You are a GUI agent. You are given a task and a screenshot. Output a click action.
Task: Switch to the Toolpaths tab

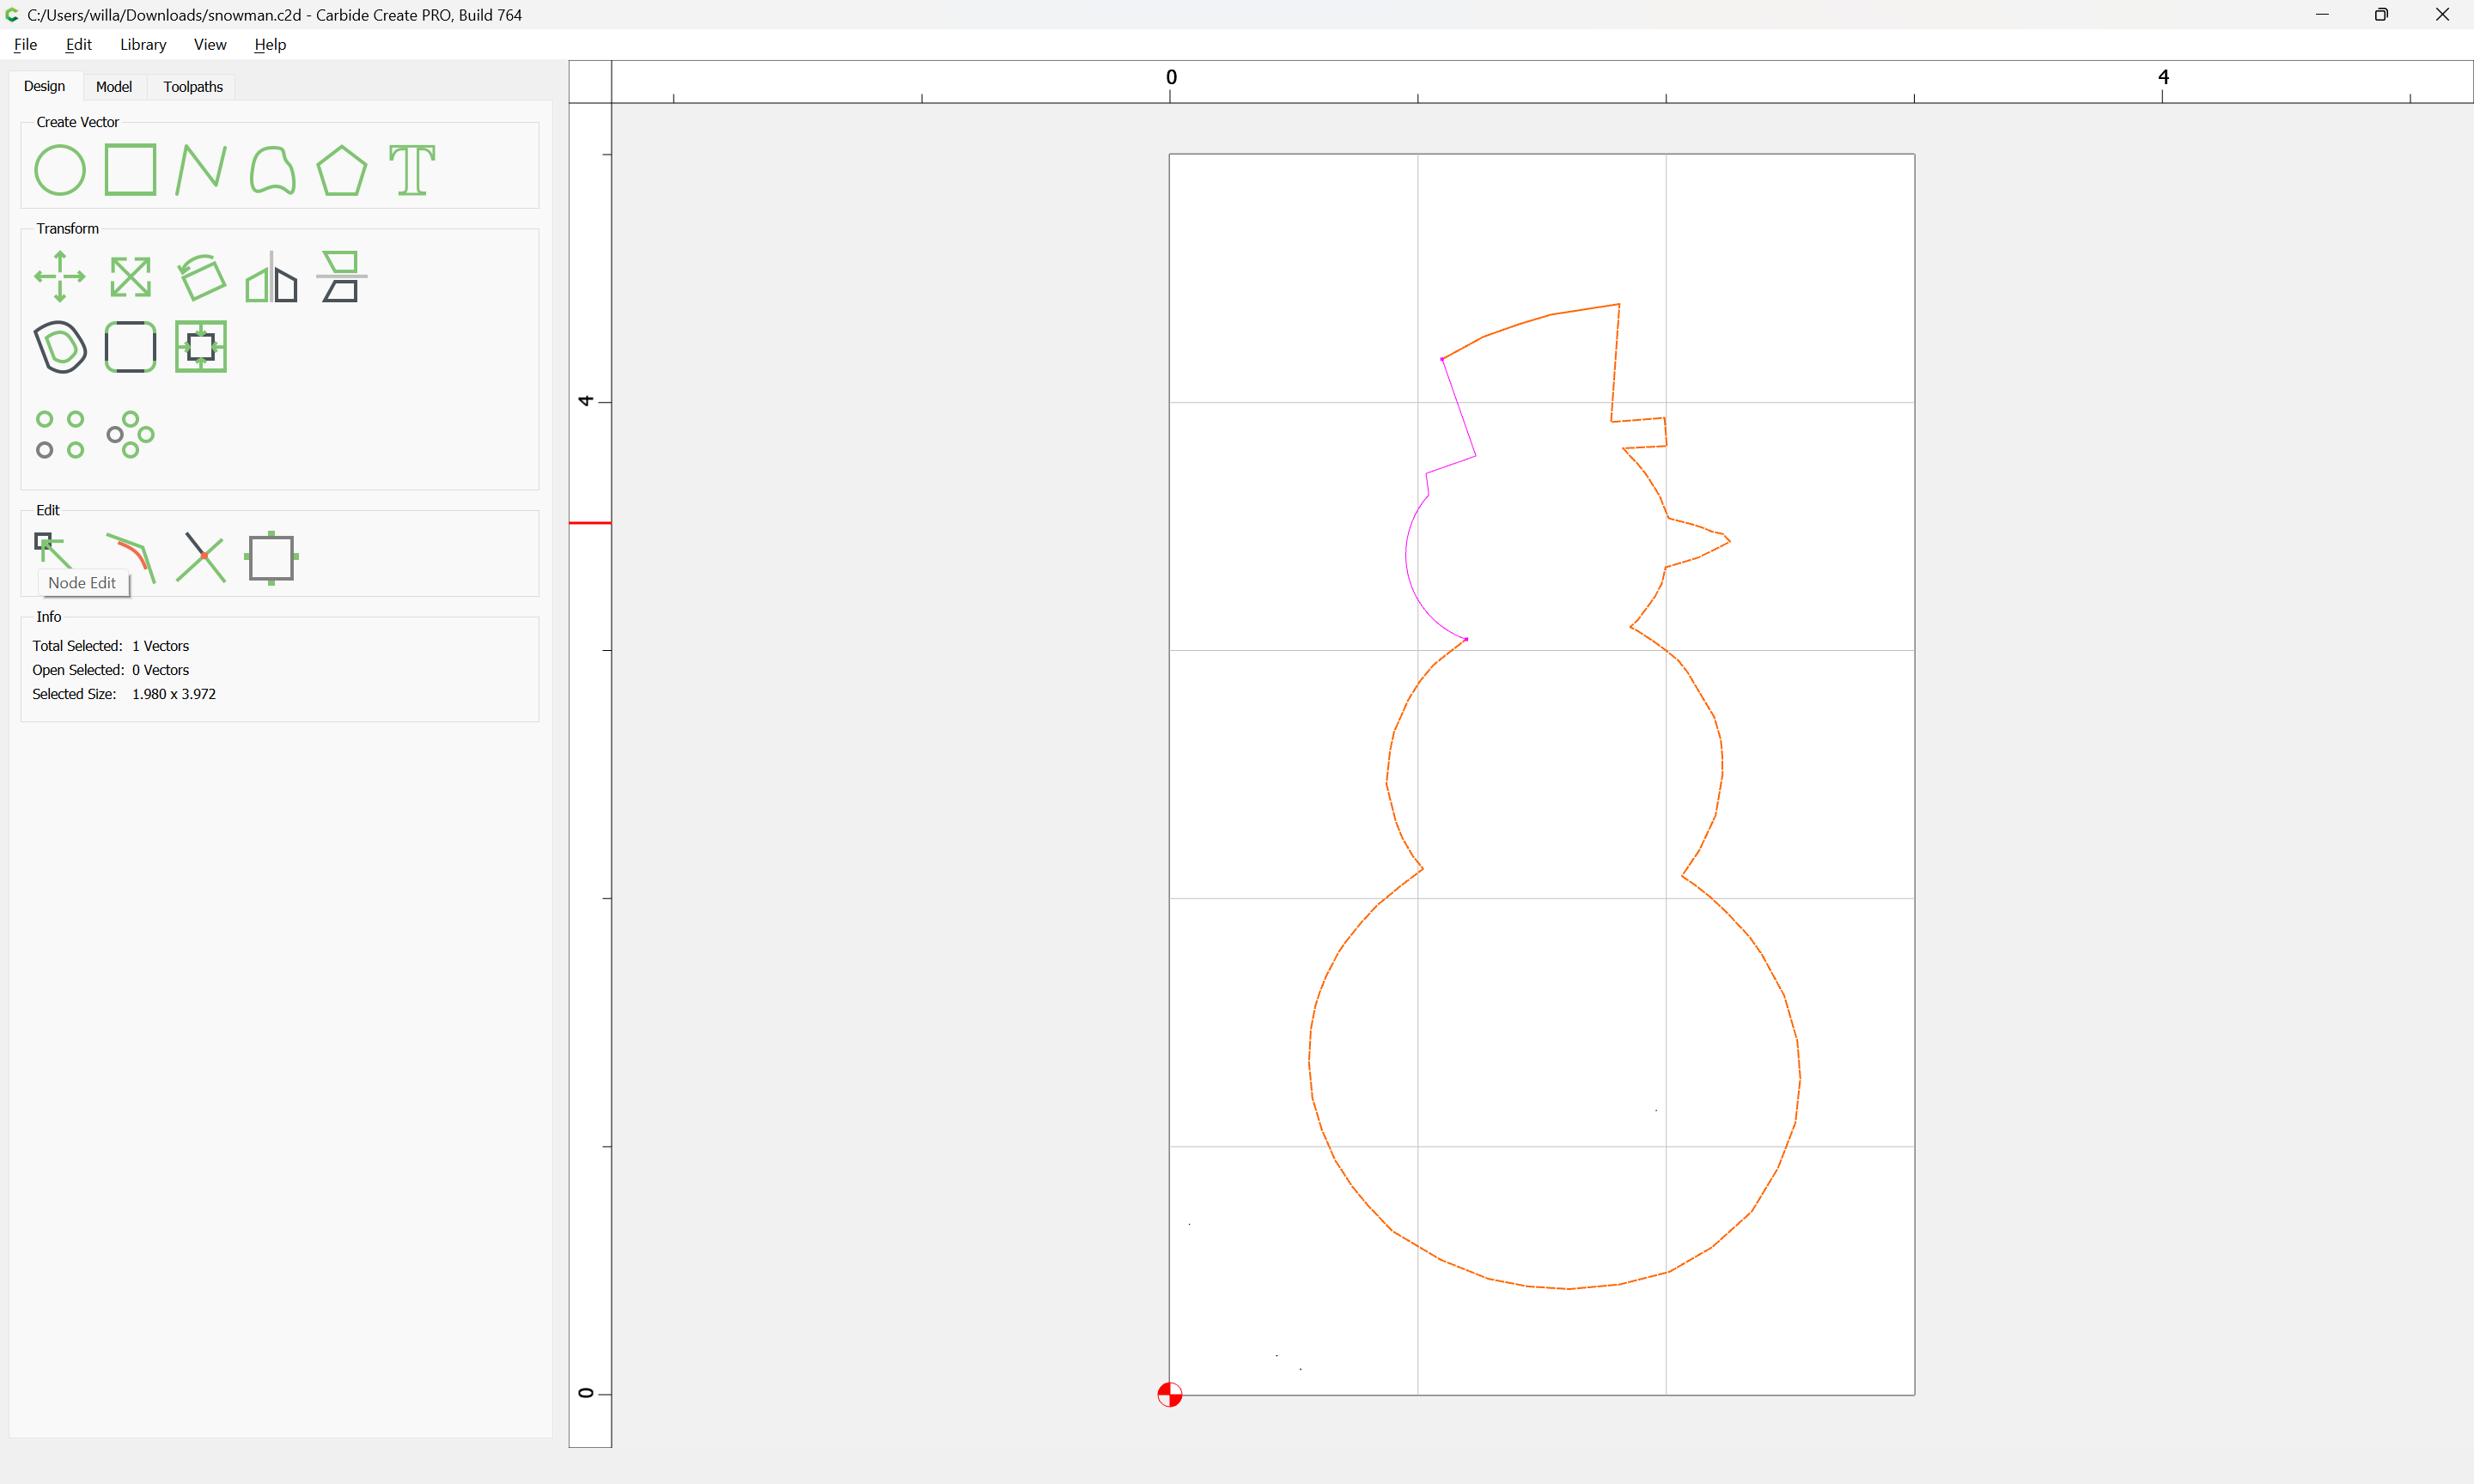point(193,87)
